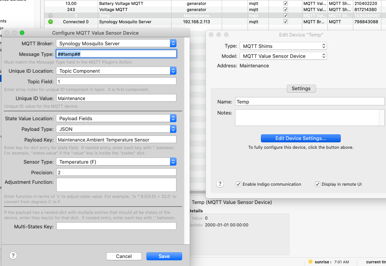This screenshot has width=386, height=266.
Task: Open Unique ID Location dropdown
Action: pyautogui.click(x=116, y=71)
